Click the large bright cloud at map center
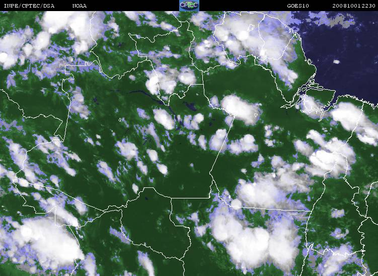Screen dimensions: 378x276 click(241, 110)
